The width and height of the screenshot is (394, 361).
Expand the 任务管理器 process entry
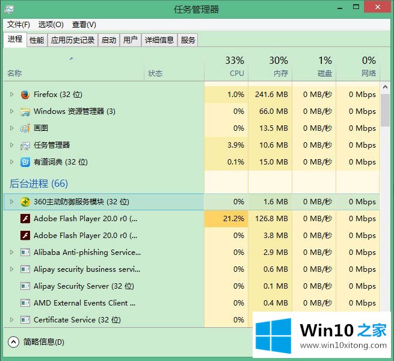click(11, 145)
